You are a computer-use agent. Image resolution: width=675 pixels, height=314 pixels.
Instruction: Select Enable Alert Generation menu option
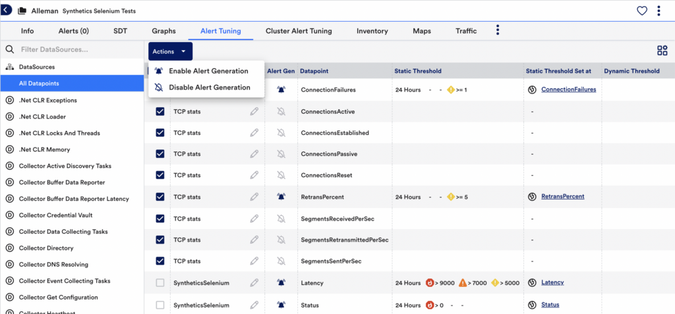[208, 71]
